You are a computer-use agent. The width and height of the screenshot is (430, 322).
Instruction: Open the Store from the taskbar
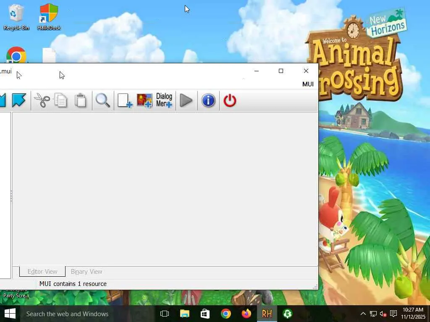205,314
